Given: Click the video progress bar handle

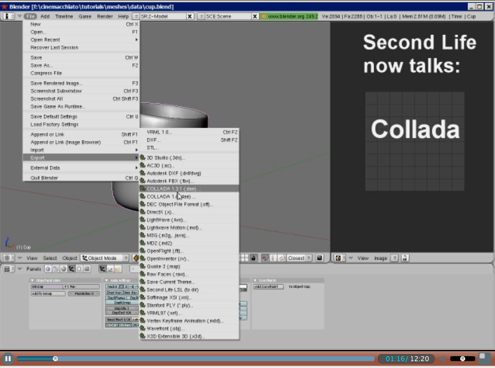Looking at the screenshot, I should click(55, 359).
